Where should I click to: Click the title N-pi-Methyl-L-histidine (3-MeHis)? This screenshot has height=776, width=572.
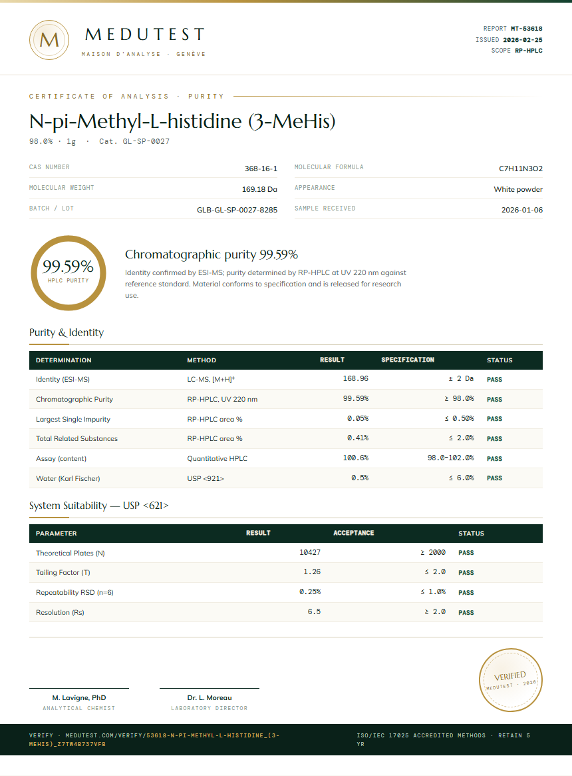click(x=182, y=121)
